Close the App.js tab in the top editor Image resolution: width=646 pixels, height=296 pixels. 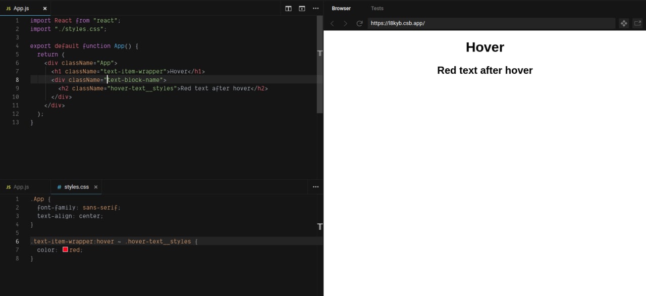(x=45, y=9)
